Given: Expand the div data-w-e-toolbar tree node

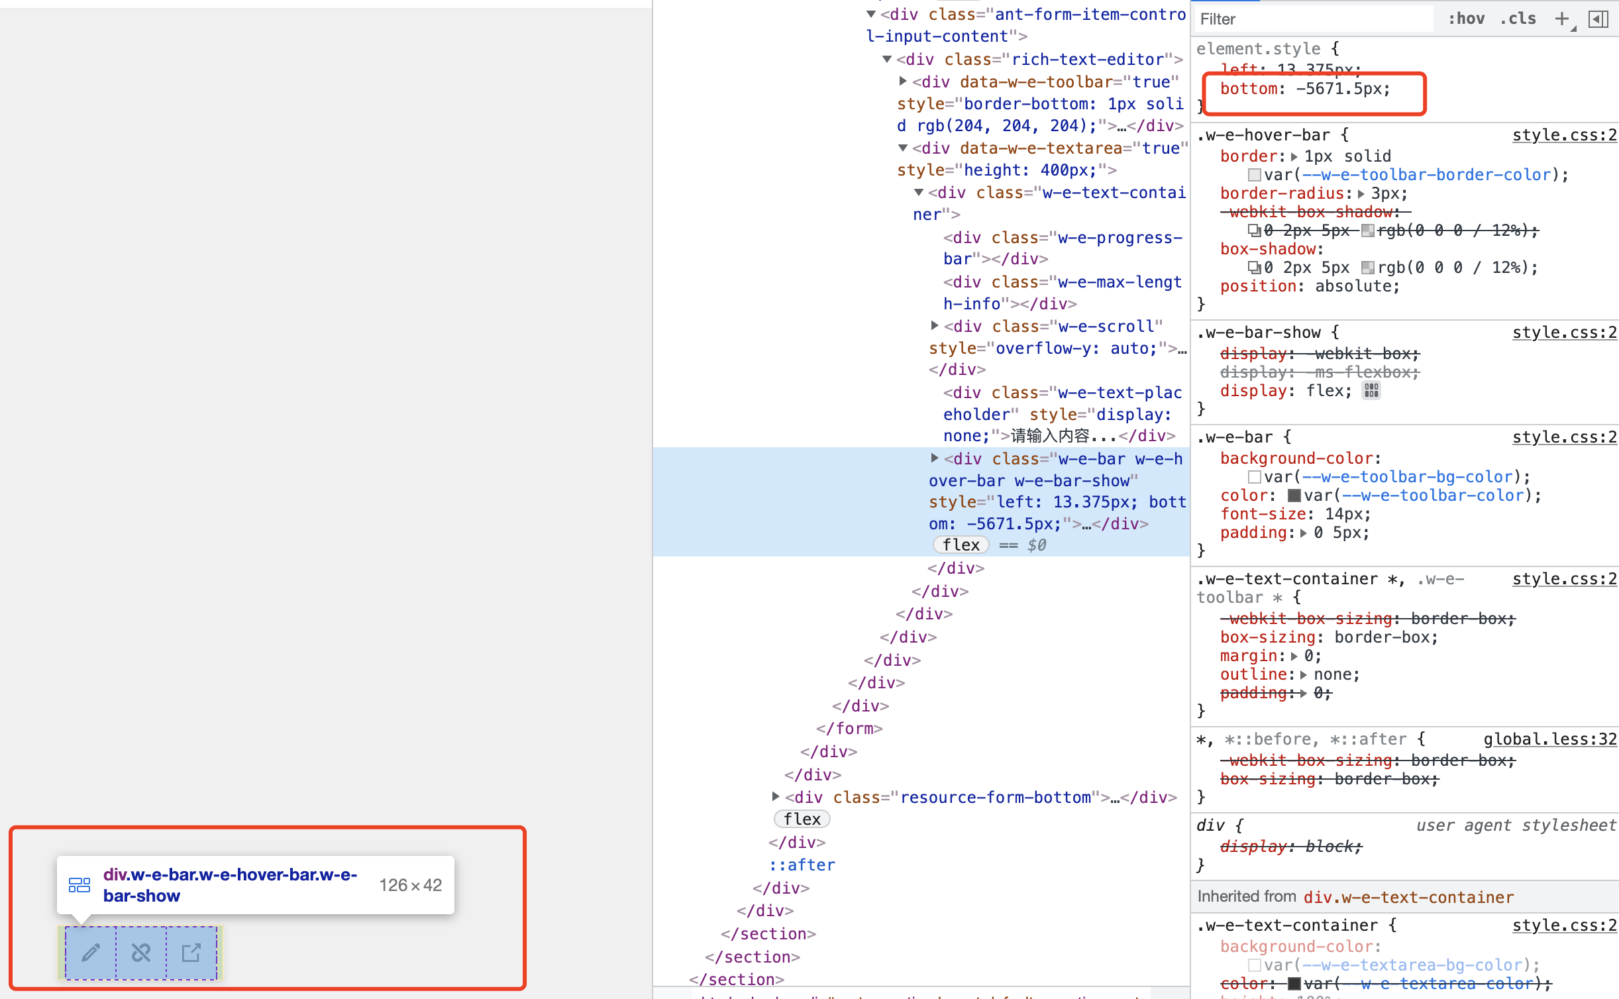Looking at the screenshot, I should pyautogui.click(x=904, y=81).
